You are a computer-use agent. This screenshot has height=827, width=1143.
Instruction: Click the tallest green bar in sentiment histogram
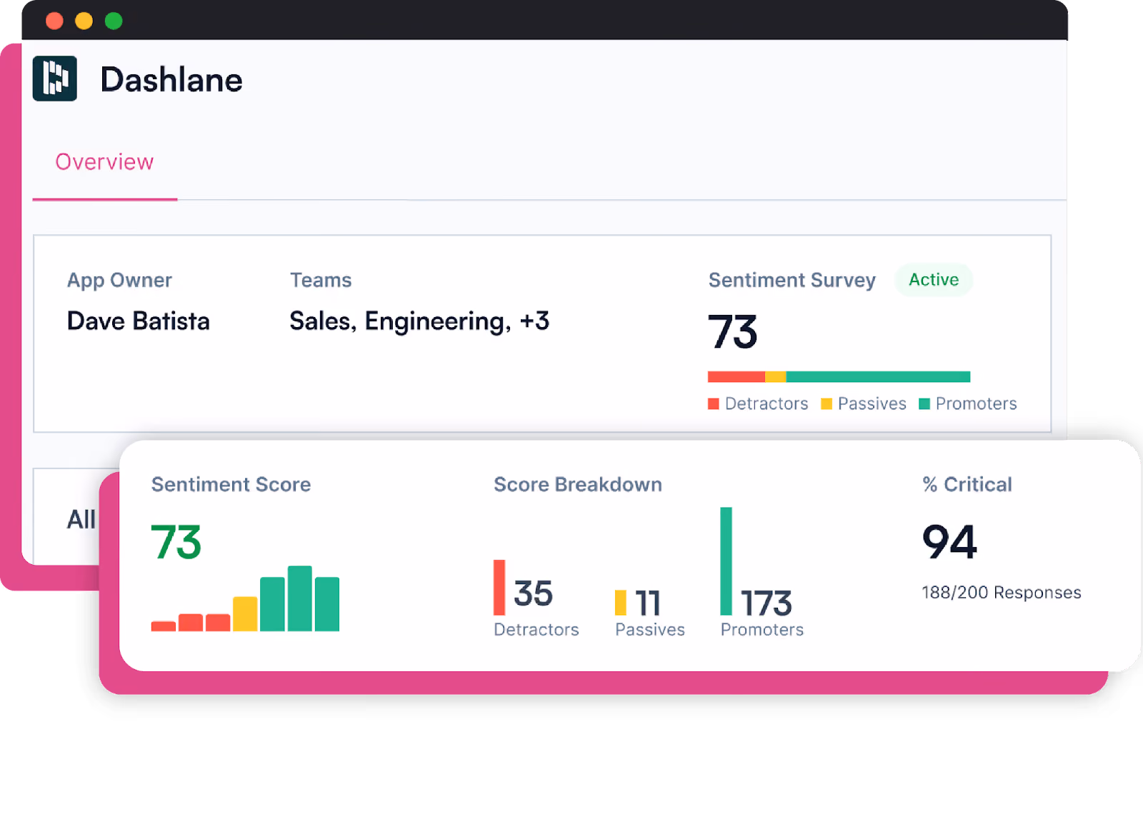coord(300,598)
